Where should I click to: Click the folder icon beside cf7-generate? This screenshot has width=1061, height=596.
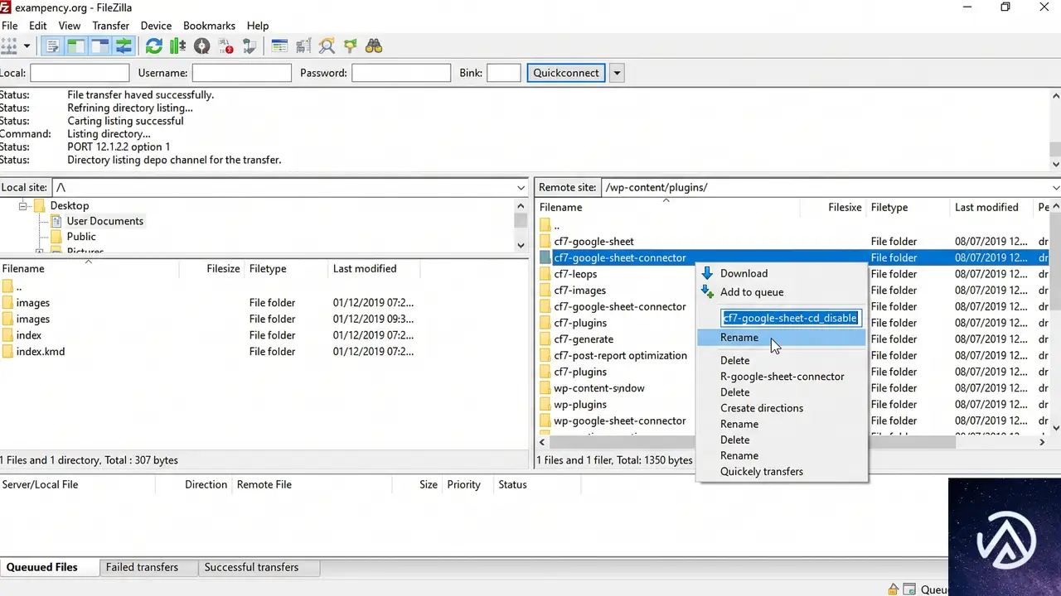(545, 339)
